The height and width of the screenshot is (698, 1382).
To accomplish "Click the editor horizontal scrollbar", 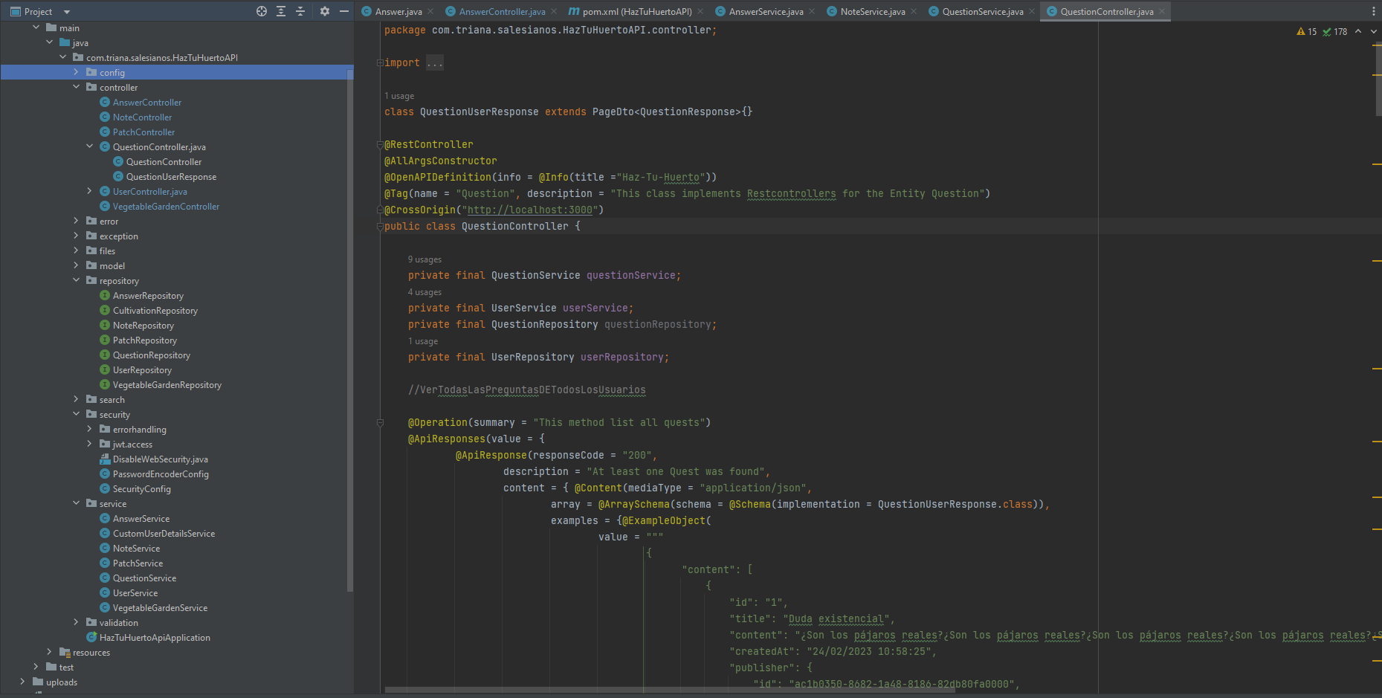I will (x=669, y=689).
